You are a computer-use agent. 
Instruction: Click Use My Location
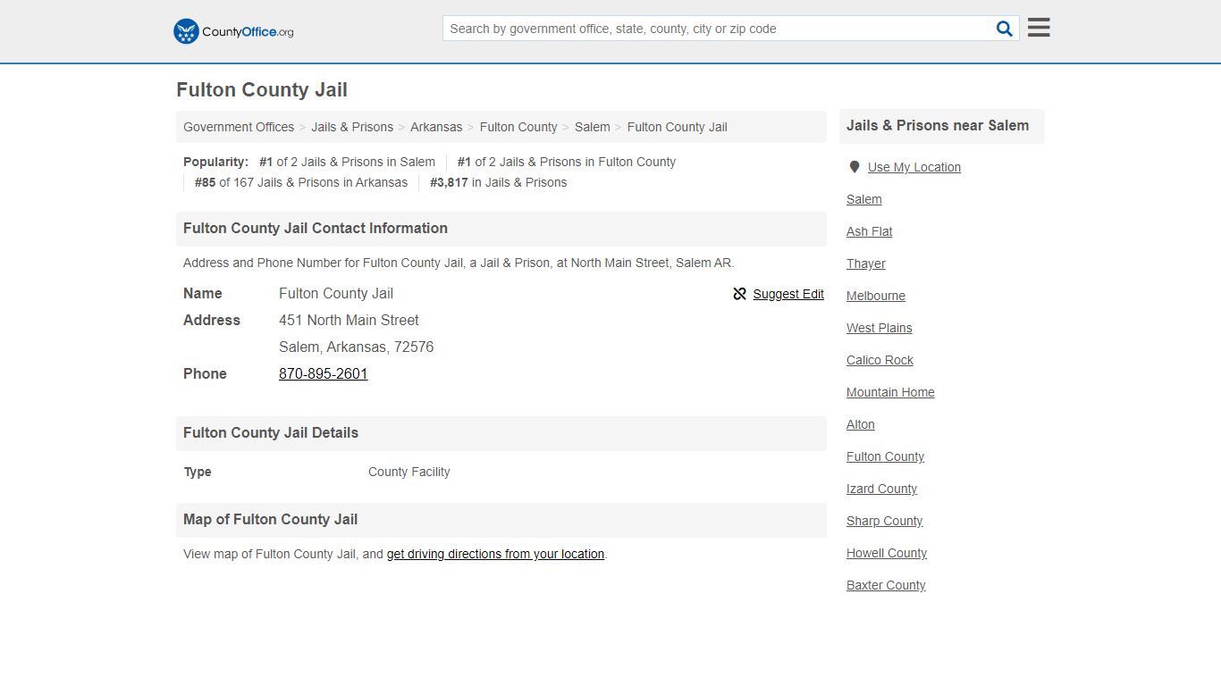[914, 167]
